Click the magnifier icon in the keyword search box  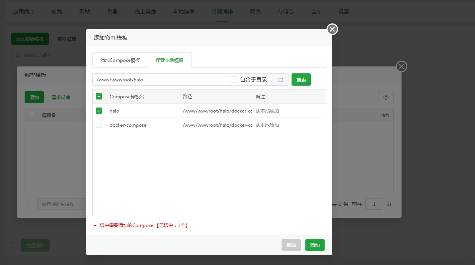(x=18, y=55)
